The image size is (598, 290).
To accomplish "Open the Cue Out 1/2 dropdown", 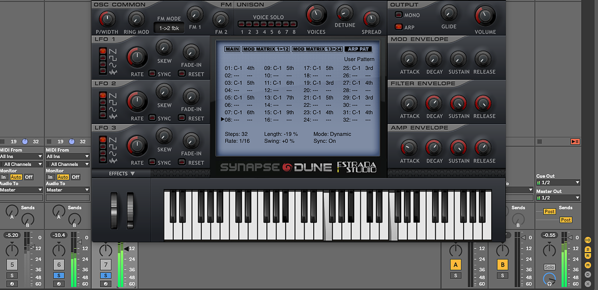I will [558, 183].
